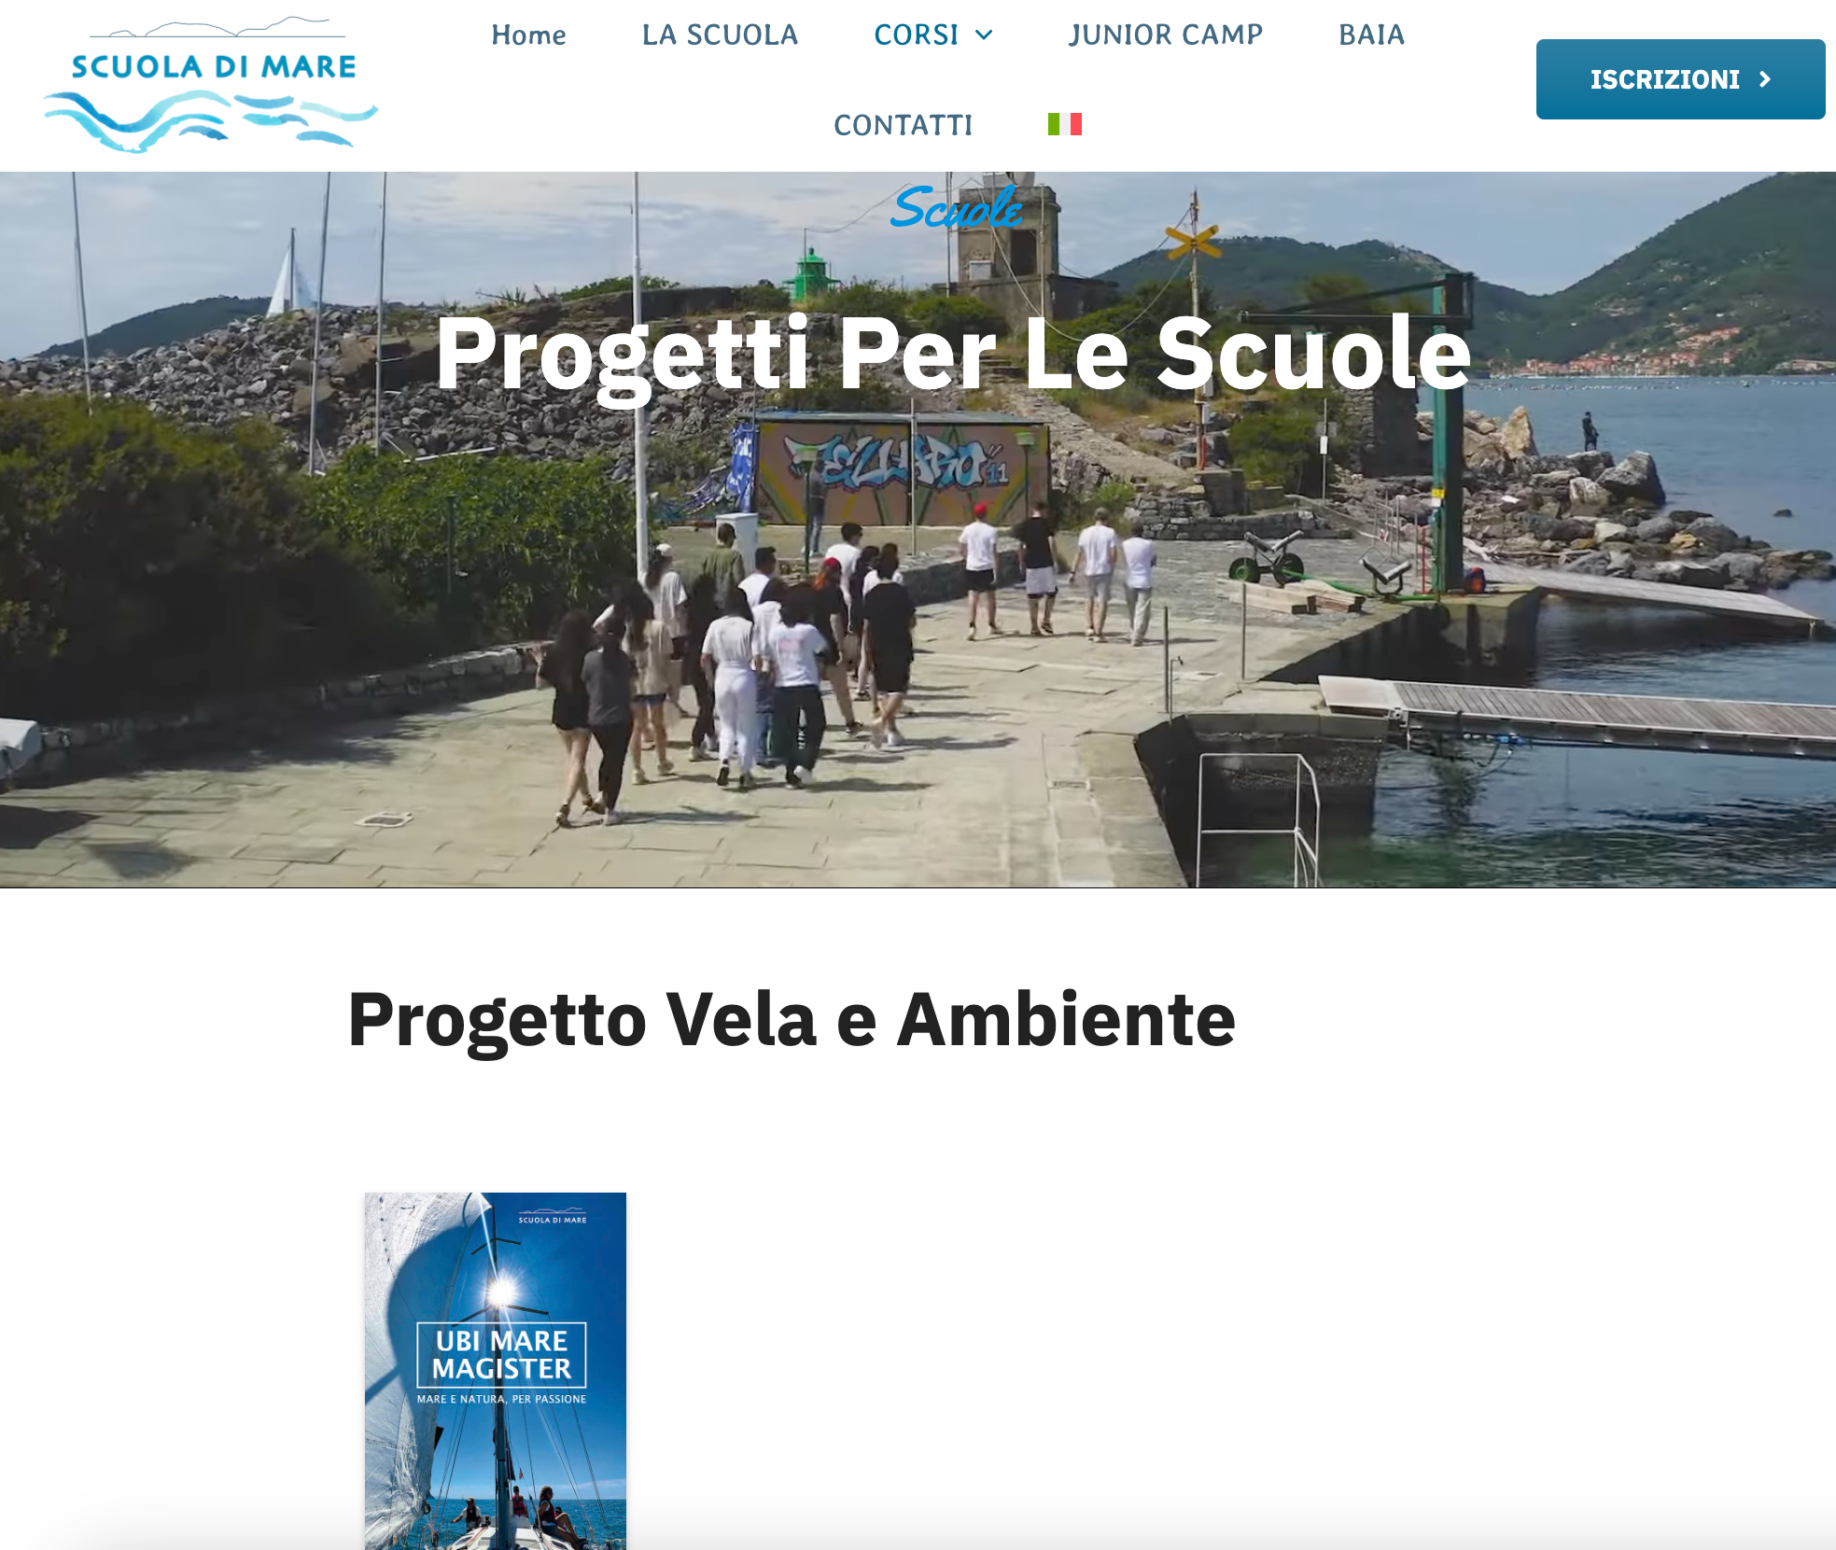Click the hero video of students walking
The width and height of the screenshot is (1836, 1550).
pos(918,529)
